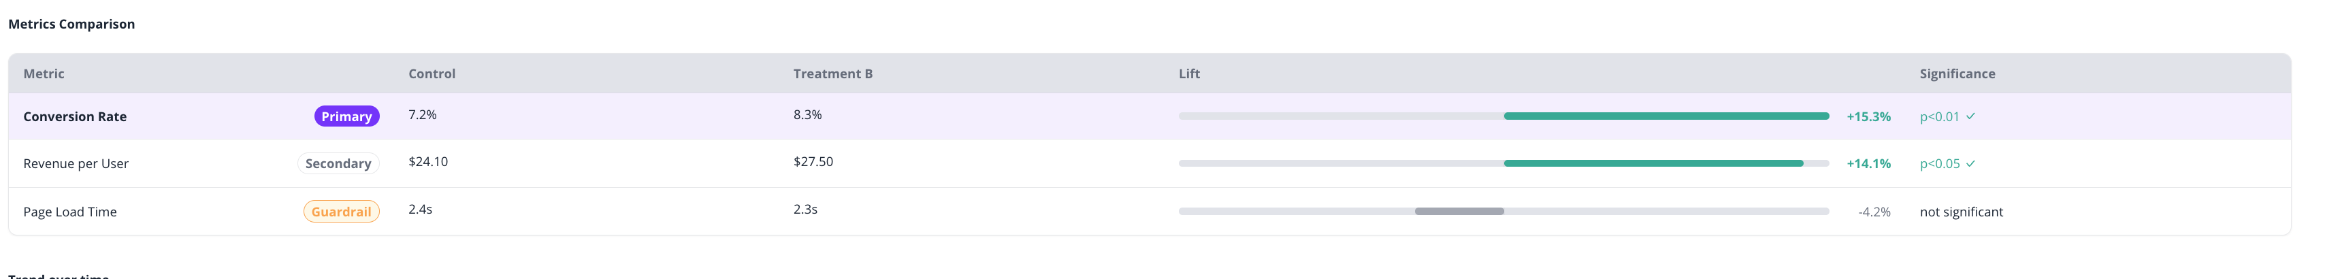Click the checkmark next to p<0.01
The width and height of the screenshot is (2325, 279).
(x=1970, y=116)
